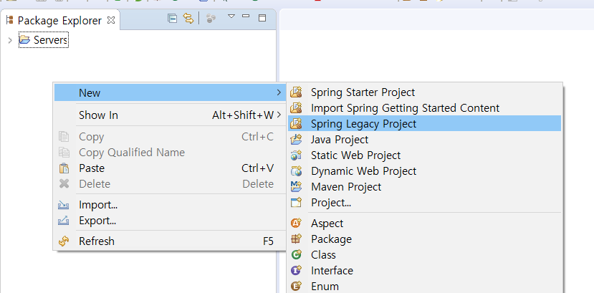Click the Dynamic Web Project icon
The width and height of the screenshot is (594, 293).
tap(296, 171)
